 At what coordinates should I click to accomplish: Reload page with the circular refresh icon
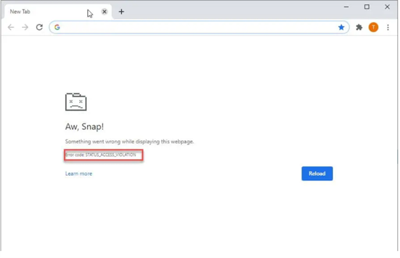(x=39, y=27)
